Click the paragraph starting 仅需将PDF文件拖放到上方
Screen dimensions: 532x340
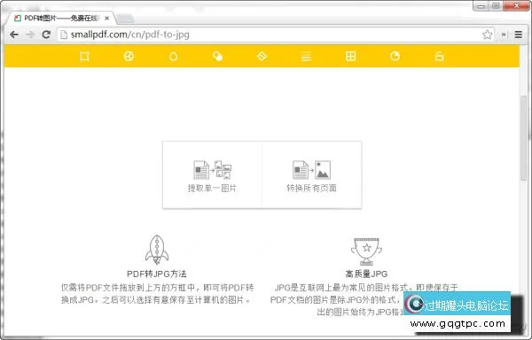click(158, 294)
